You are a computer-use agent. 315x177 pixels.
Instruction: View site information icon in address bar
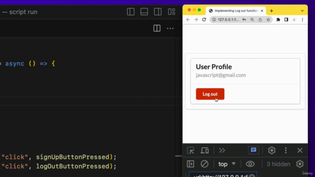click(x=214, y=20)
